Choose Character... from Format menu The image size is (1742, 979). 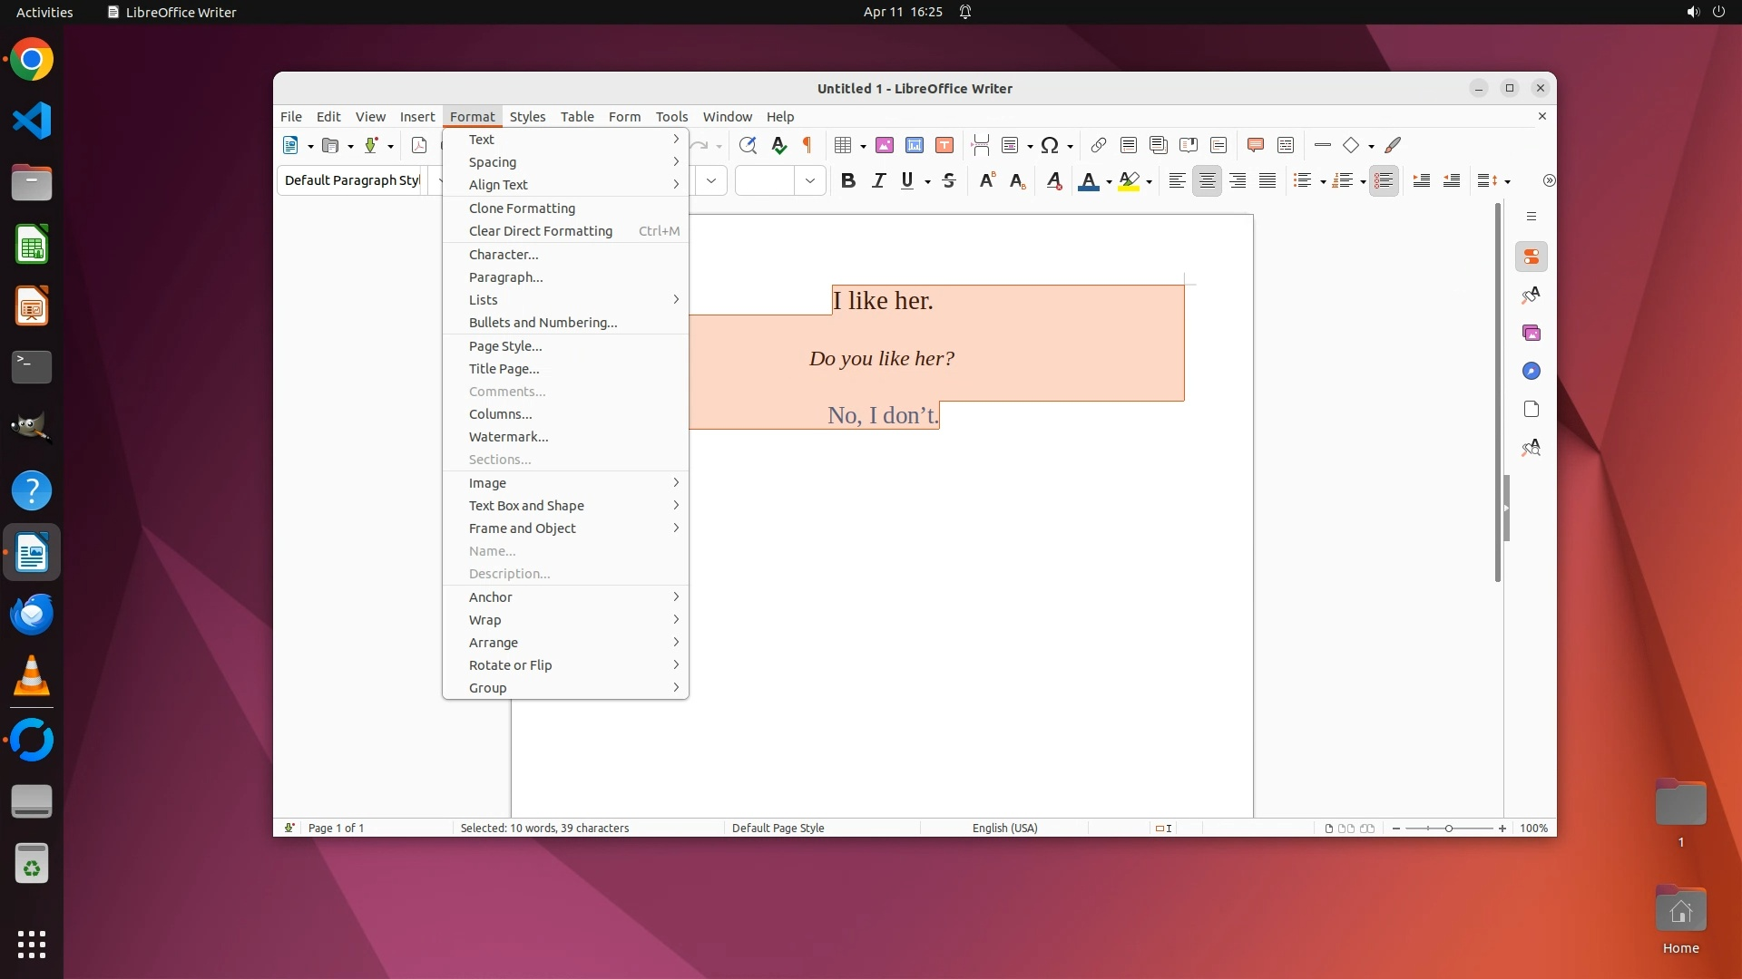point(504,255)
